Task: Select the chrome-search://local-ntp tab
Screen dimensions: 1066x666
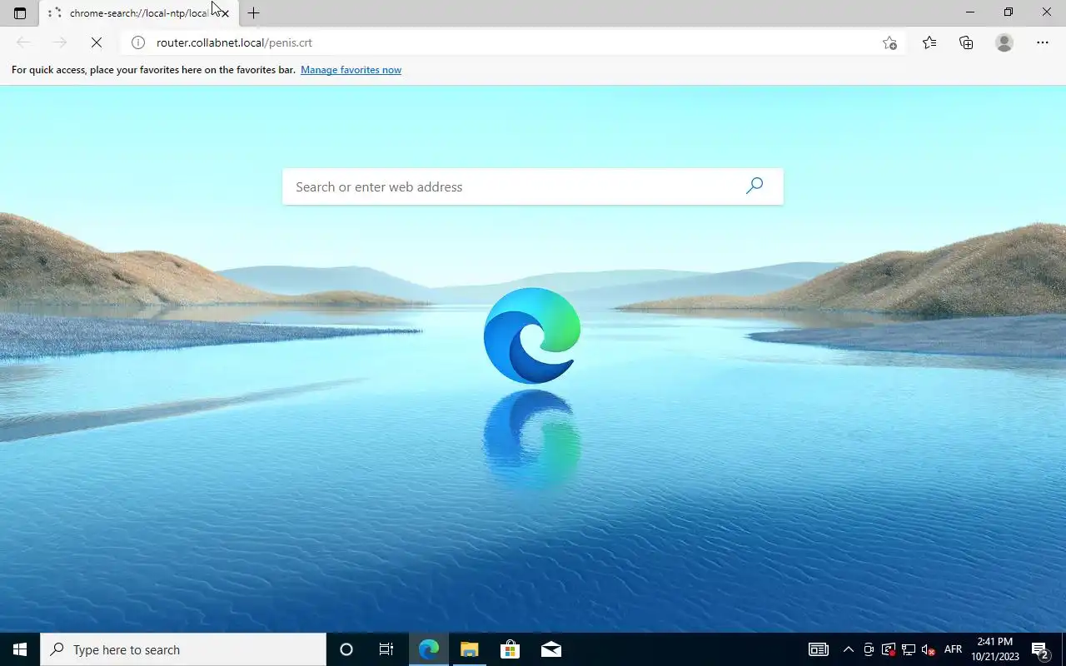Action: click(x=138, y=13)
